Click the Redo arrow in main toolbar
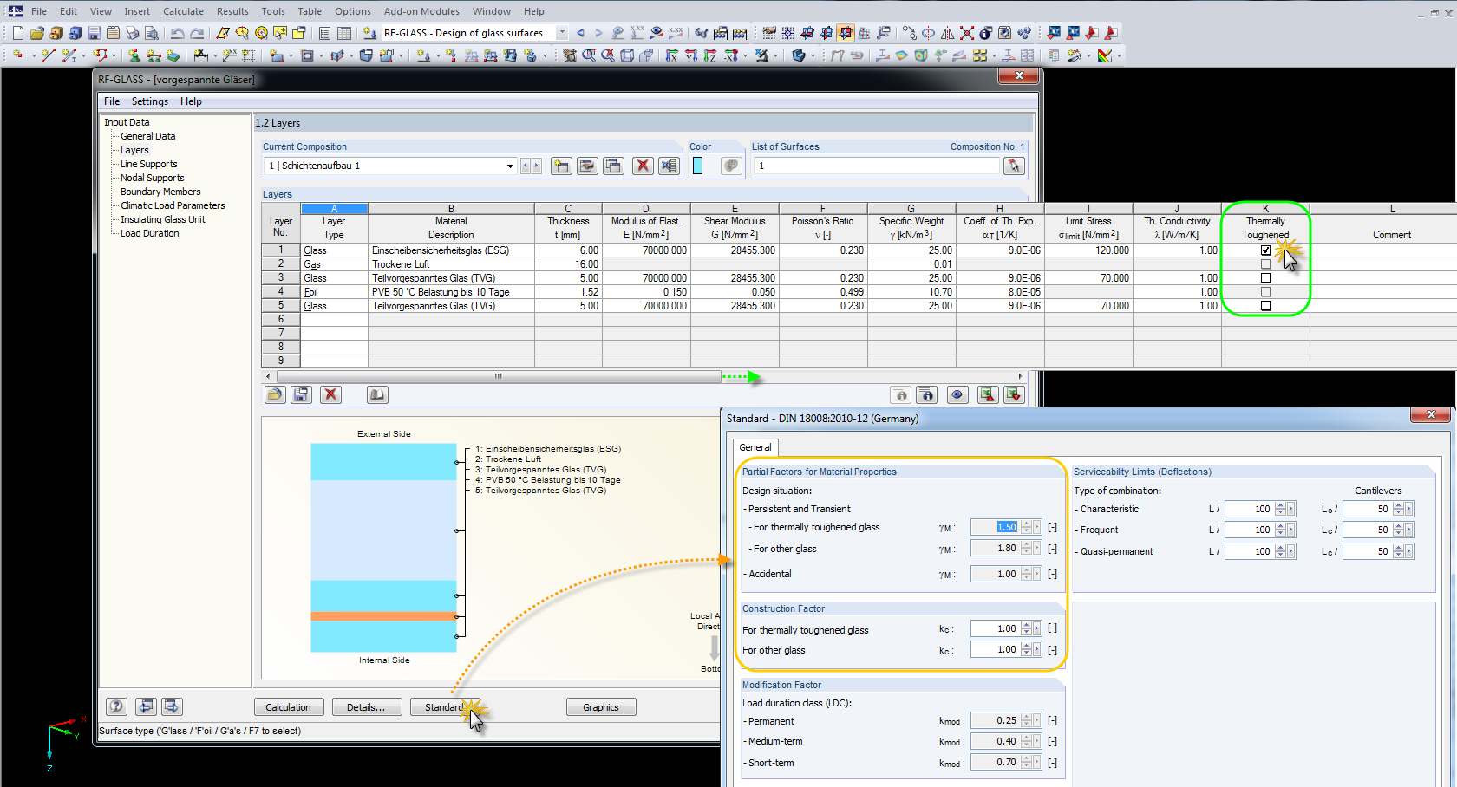 click(197, 33)
